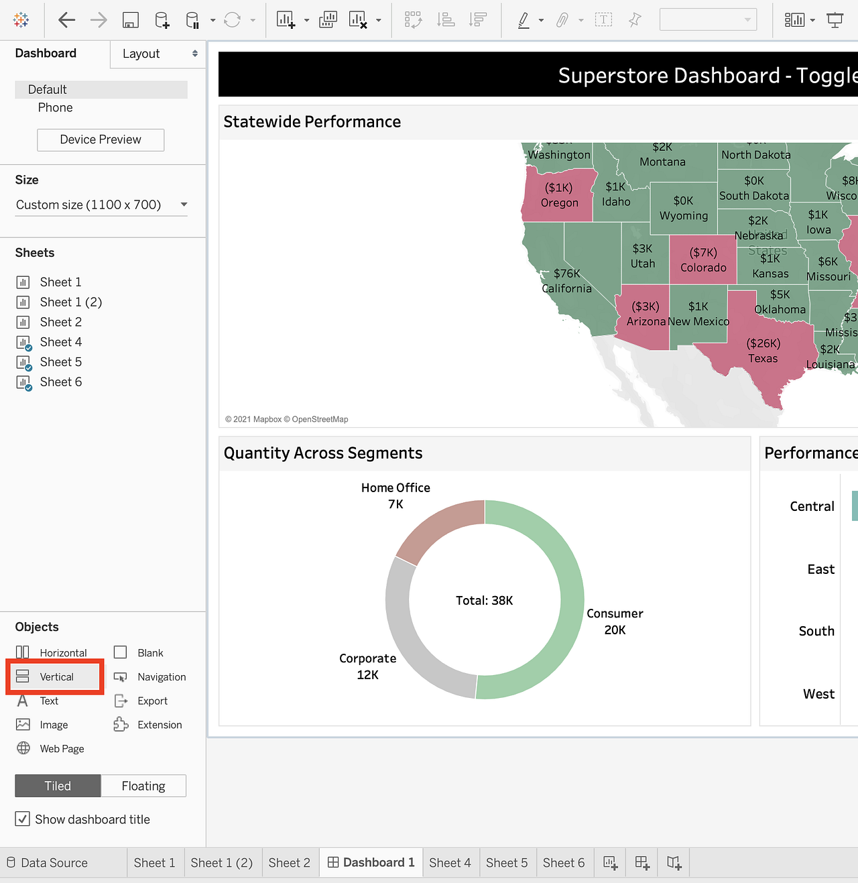Add a Navigation object

(x=150, y=676)
